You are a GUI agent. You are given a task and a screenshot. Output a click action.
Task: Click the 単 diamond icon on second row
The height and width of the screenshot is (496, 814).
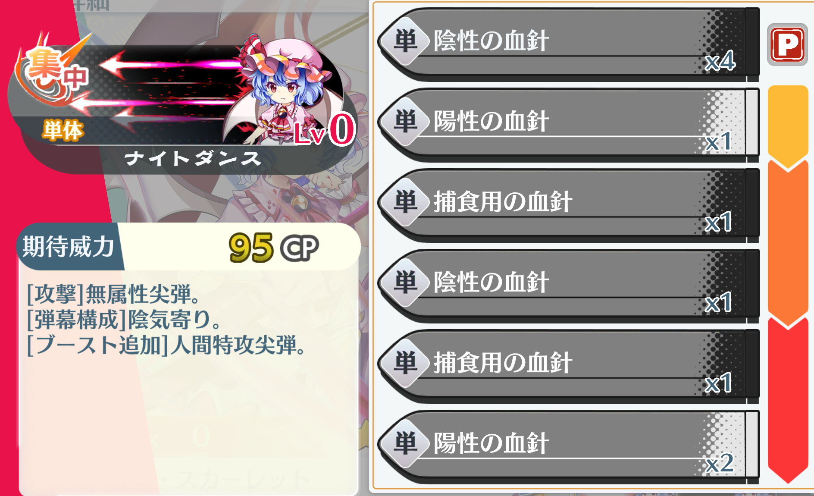tap(405, 122)
